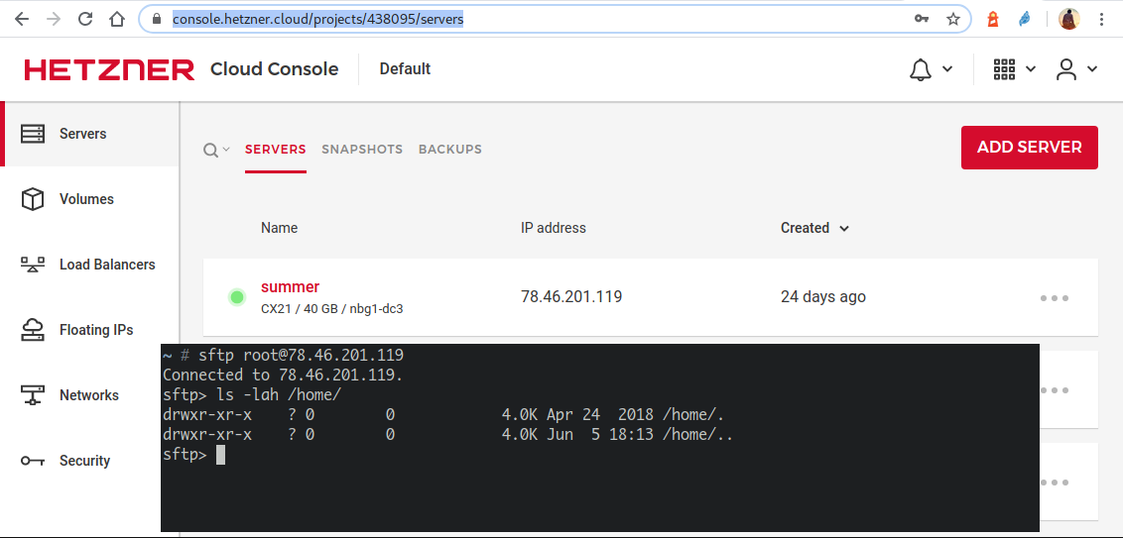Go back in browser history
Image resolution: width=1123 pixels, height=538 pixels.
click(x=22, y=19)
